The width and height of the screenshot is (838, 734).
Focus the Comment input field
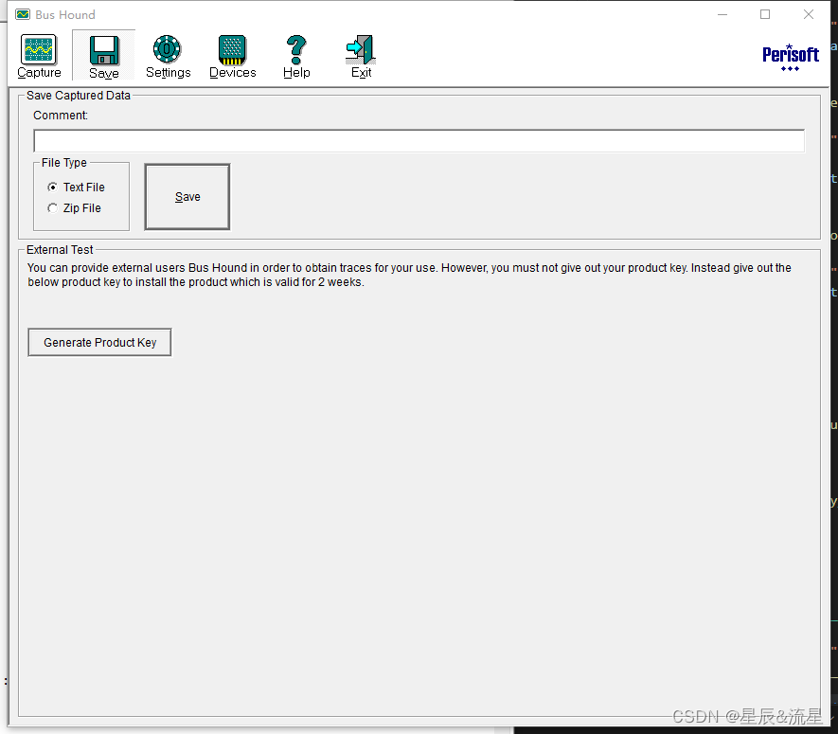(x=419, y=140)
